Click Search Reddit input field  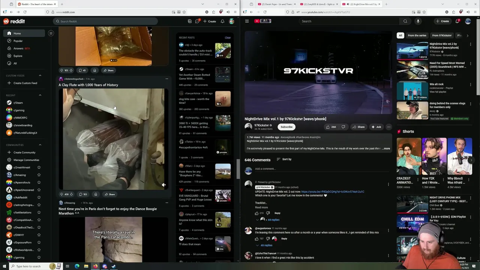pyautogui.click(x=105, y=21)
